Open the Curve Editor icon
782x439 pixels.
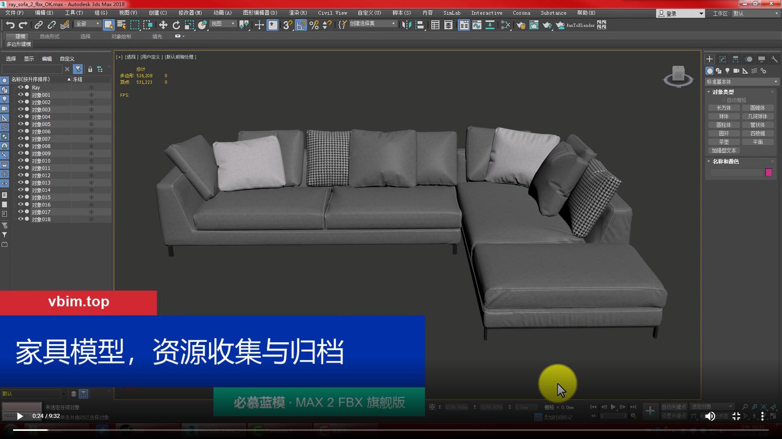pos(477,25)
